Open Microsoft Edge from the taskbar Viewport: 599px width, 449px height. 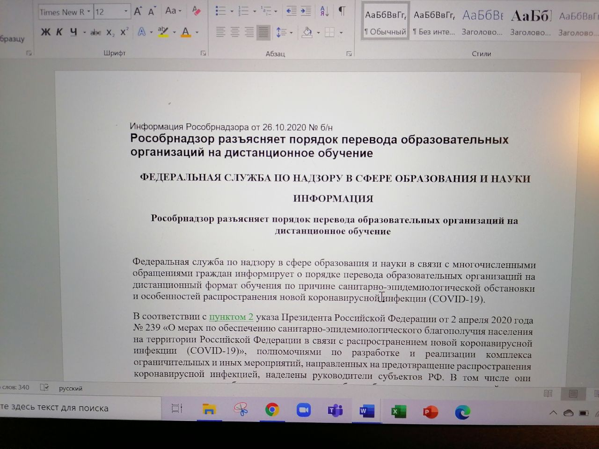tap(462, 412)
